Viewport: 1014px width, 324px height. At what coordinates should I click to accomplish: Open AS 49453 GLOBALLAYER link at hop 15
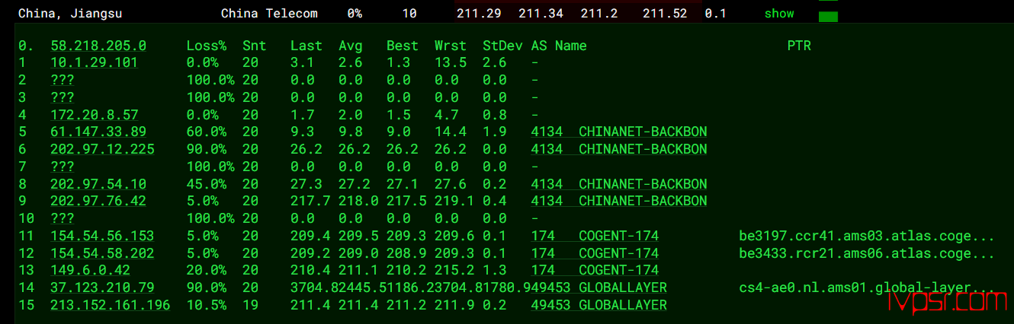(x=599, y=305)
